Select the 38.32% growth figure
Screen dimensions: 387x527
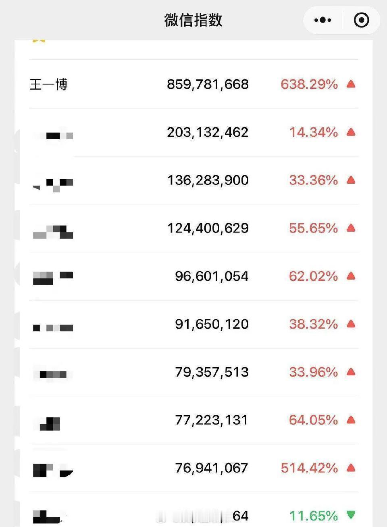tap(313, 324)
